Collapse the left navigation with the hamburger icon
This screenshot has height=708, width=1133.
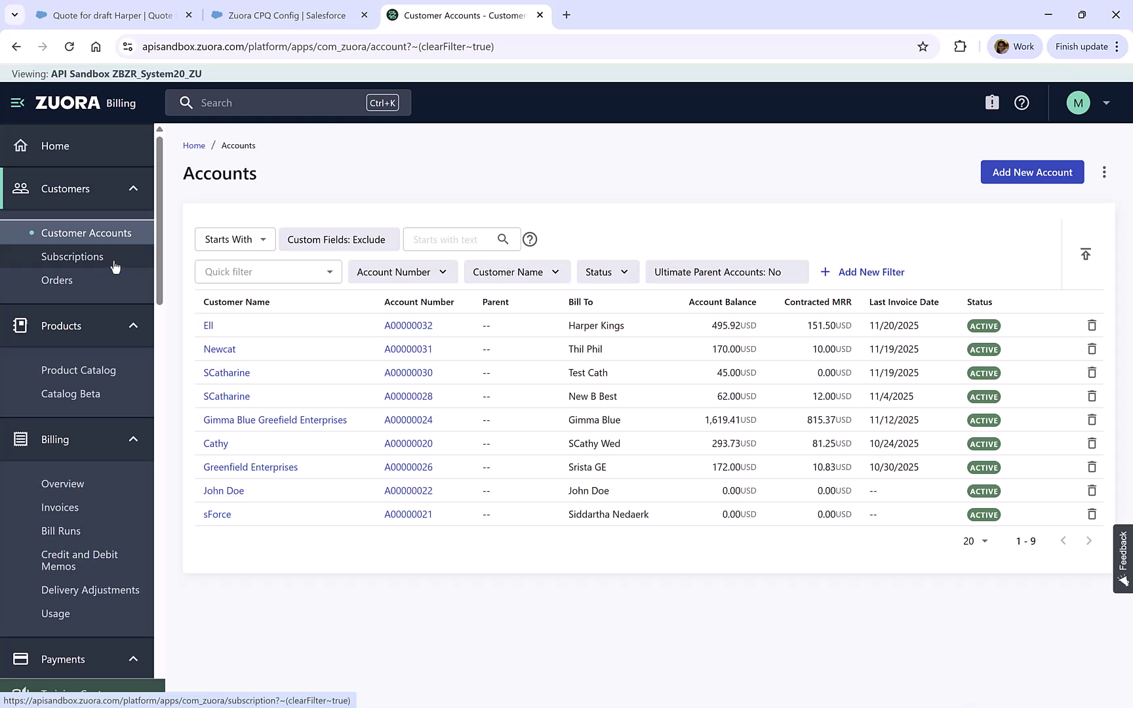click(16, 102)
